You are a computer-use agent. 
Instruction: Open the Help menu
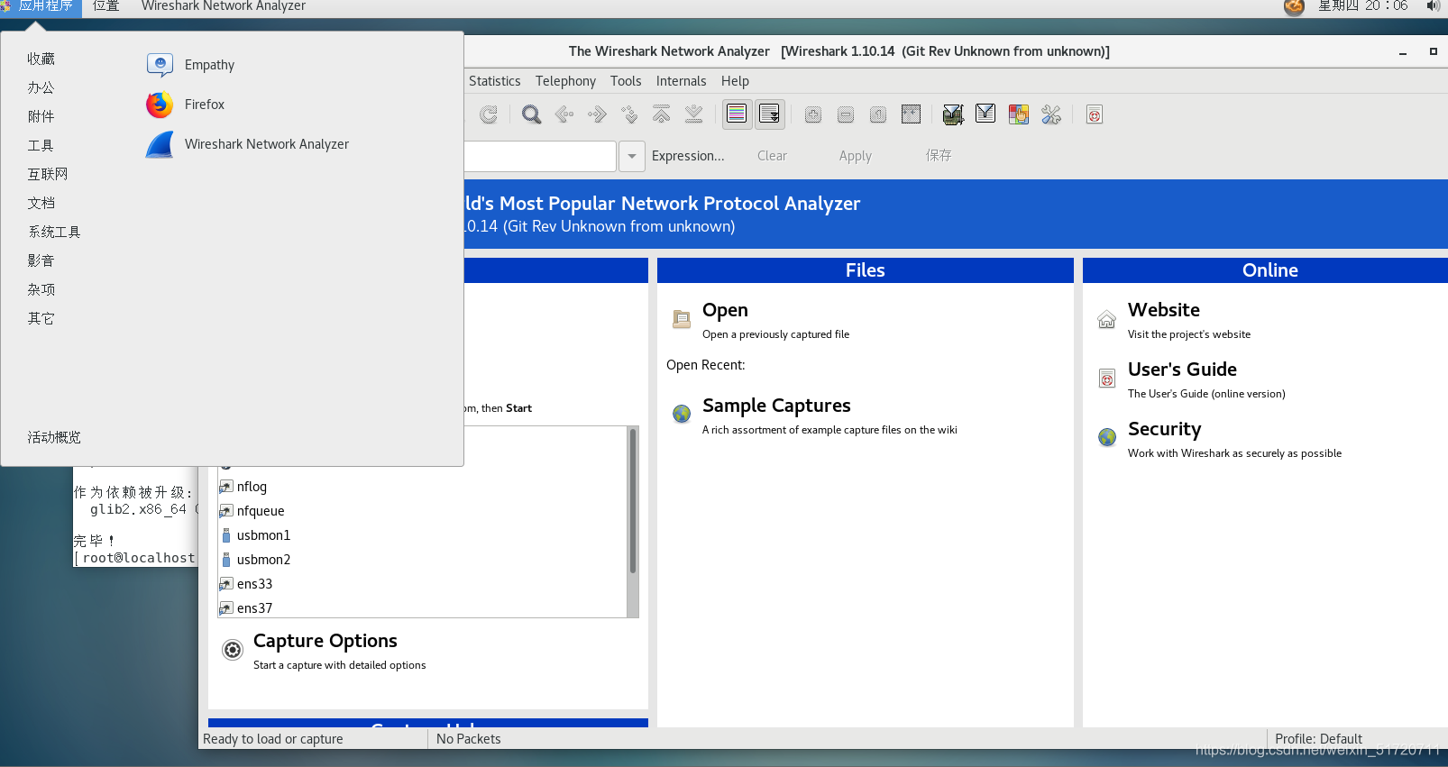[735, 81]
